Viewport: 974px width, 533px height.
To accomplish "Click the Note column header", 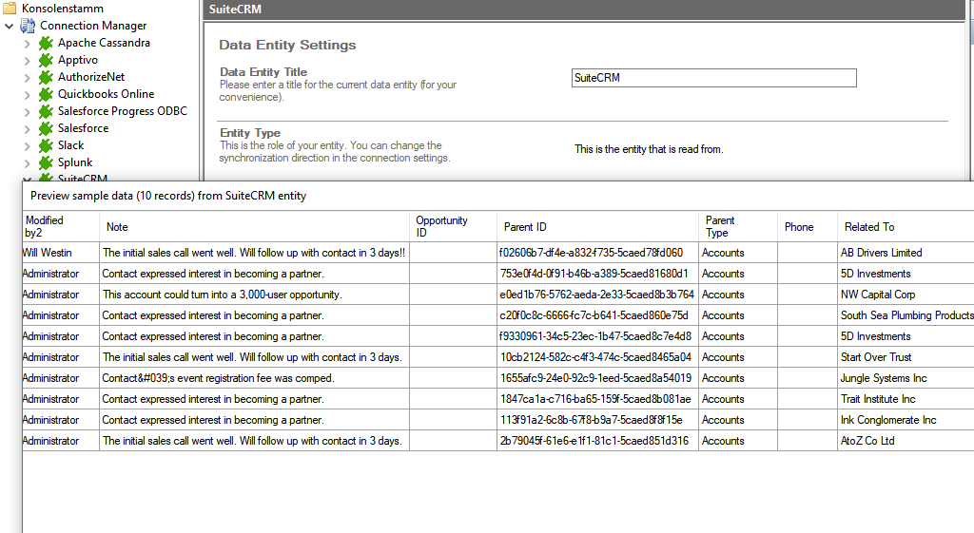I will 117,227.
